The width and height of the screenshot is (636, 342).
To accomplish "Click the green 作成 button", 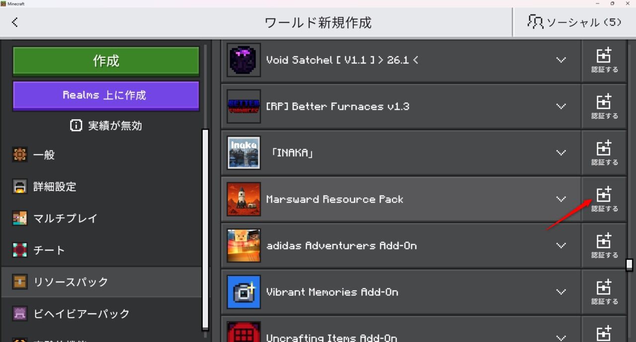I will tap(106, 61).
